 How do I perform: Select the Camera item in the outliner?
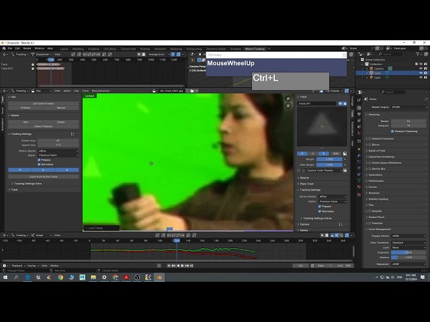[x=379, y=68]
